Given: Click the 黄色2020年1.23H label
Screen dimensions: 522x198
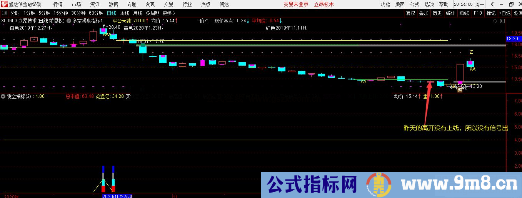Looking at the screenshot, I should pos(143,28).
